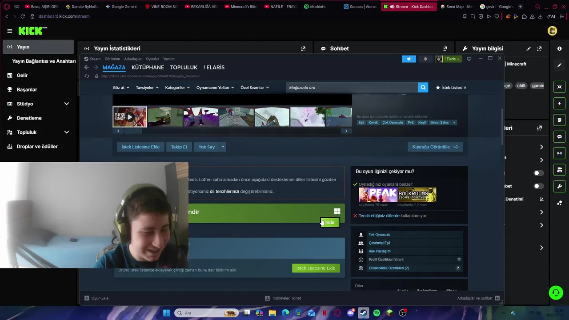This screenshot has height=320, width=569.
Task: Click Oyun Ekle in Steam footer
Action: [x=96, y=298]
